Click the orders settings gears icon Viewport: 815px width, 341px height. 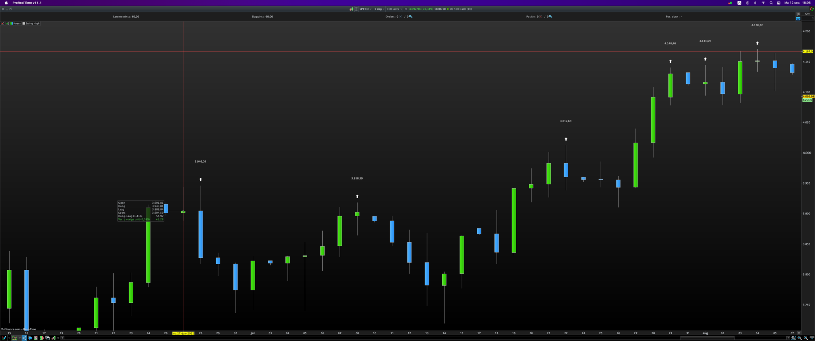coord(411,17)
